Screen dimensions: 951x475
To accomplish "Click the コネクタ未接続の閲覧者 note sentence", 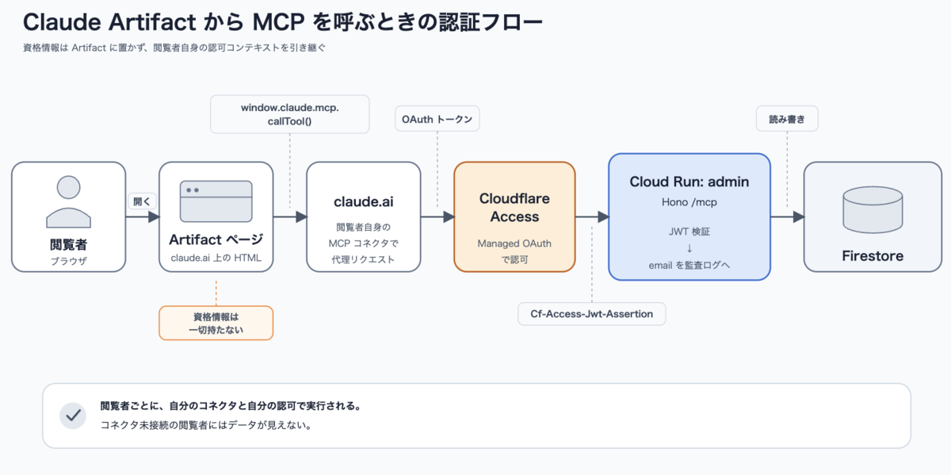I will pyautogui.click(x=205, y=425).
